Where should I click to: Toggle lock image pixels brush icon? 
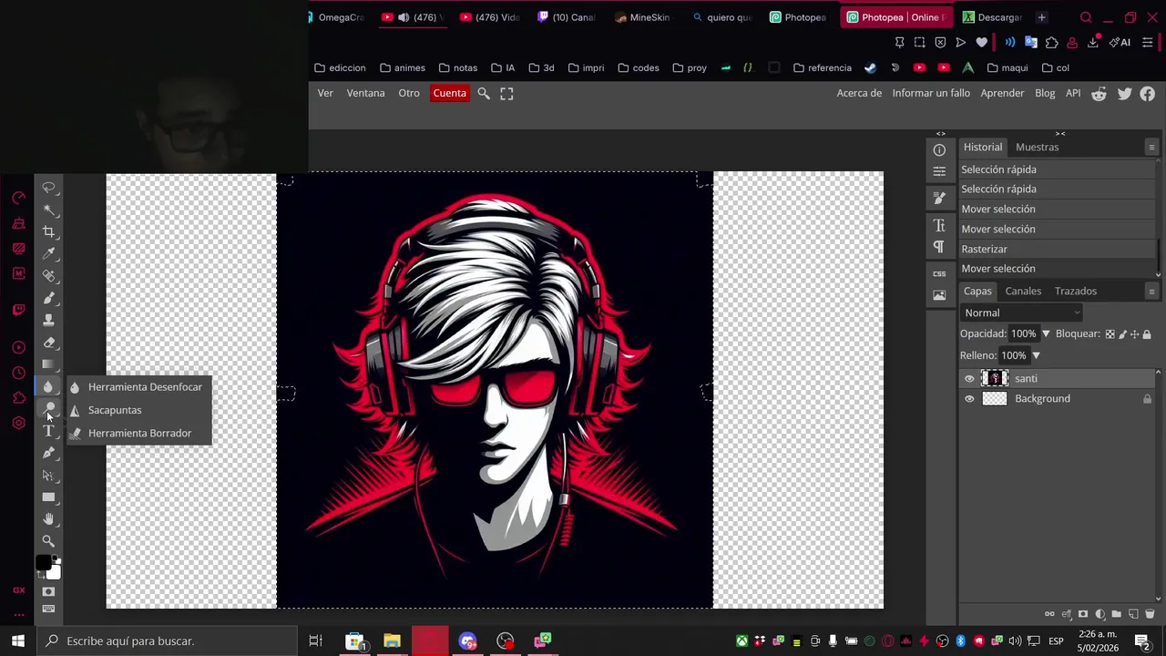[1122, 334]
